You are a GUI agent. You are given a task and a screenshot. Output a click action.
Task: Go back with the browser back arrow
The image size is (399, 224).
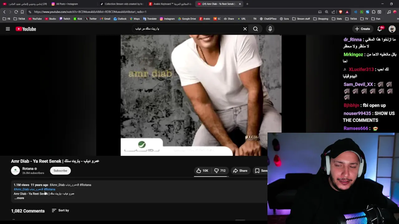tap(4, 12)
